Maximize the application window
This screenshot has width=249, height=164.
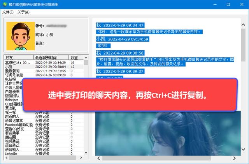click(x=228, y=4)
